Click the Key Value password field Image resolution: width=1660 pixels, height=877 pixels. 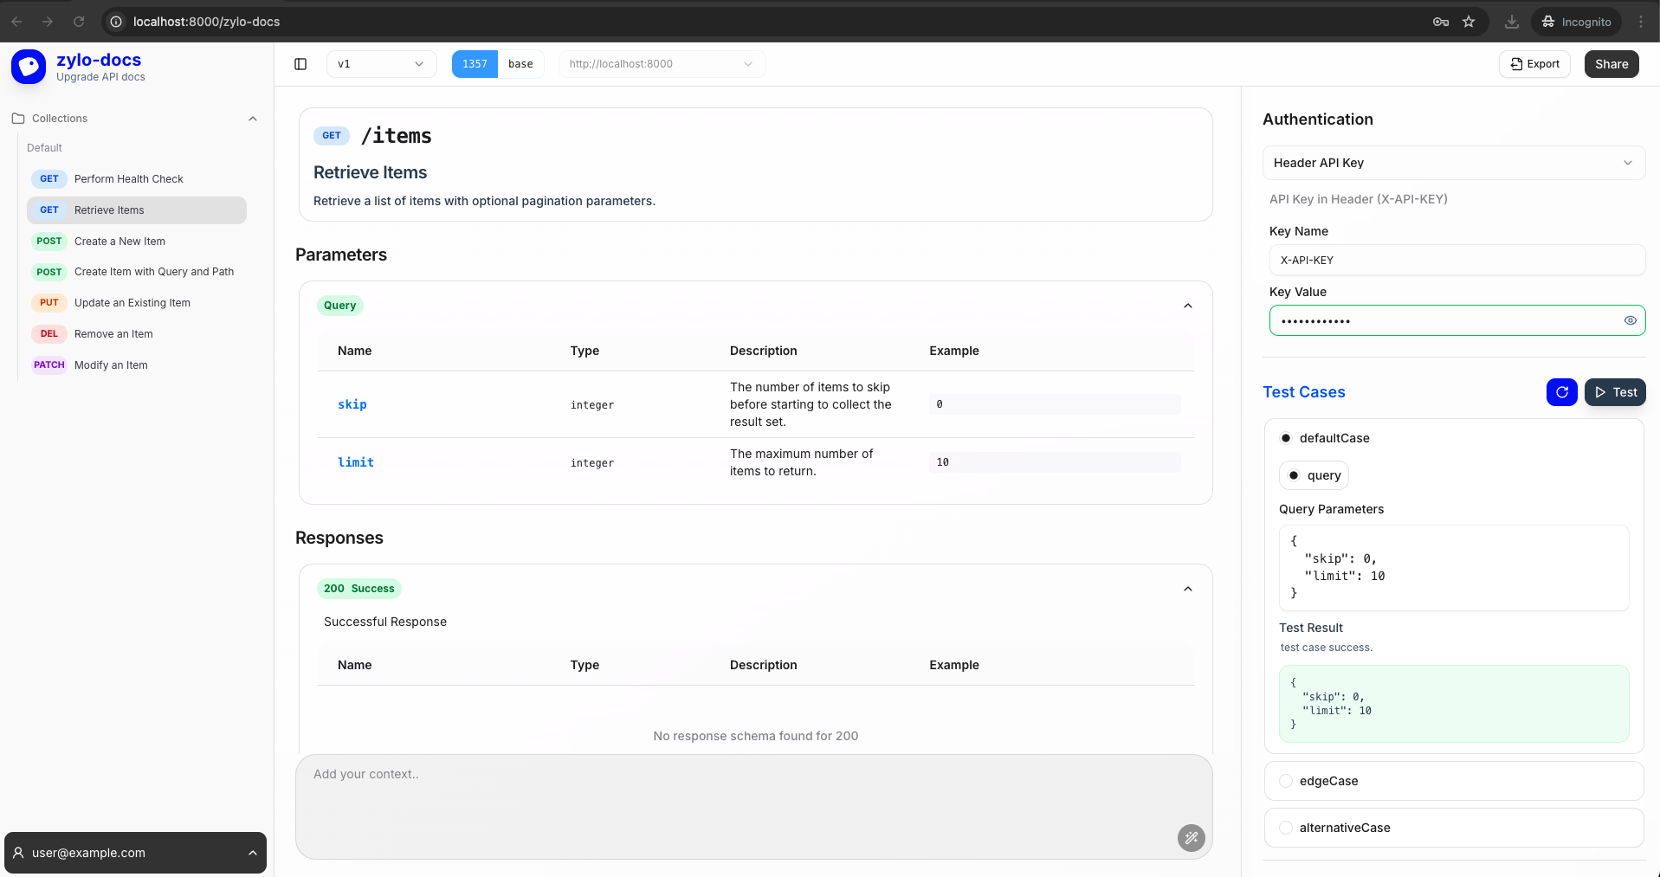tap(1457, 320)
